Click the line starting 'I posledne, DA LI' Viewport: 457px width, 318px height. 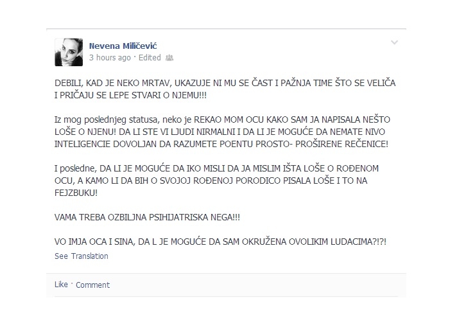(216, 168)
